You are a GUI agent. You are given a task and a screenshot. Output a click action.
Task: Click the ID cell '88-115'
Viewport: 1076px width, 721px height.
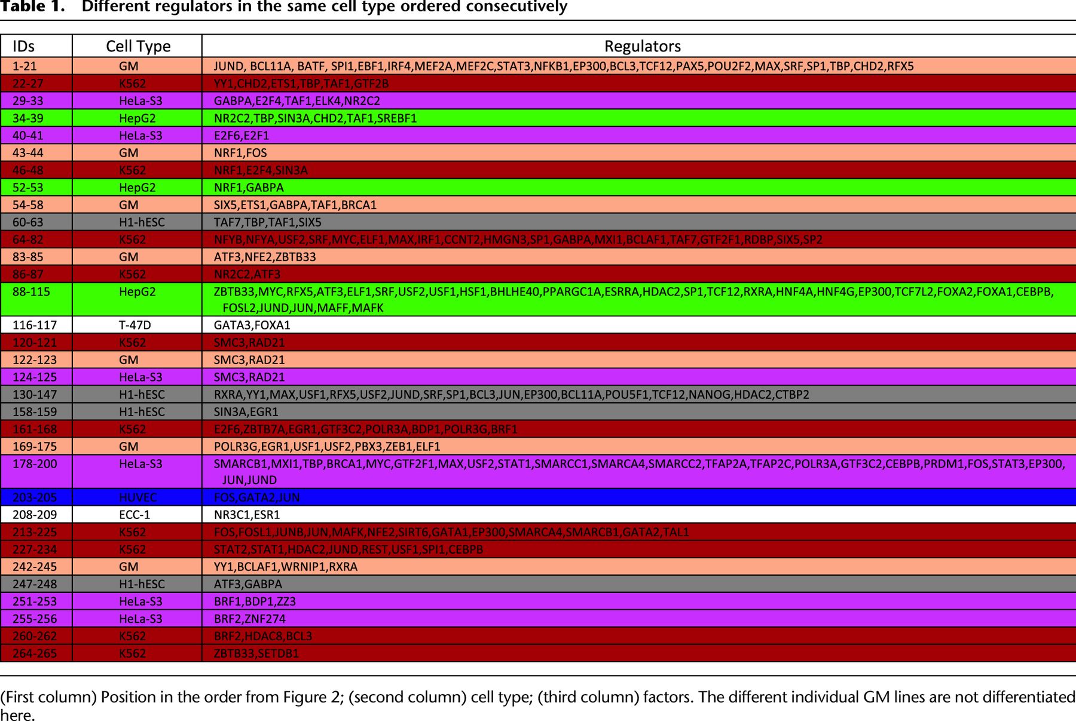[x=30, y=292]
